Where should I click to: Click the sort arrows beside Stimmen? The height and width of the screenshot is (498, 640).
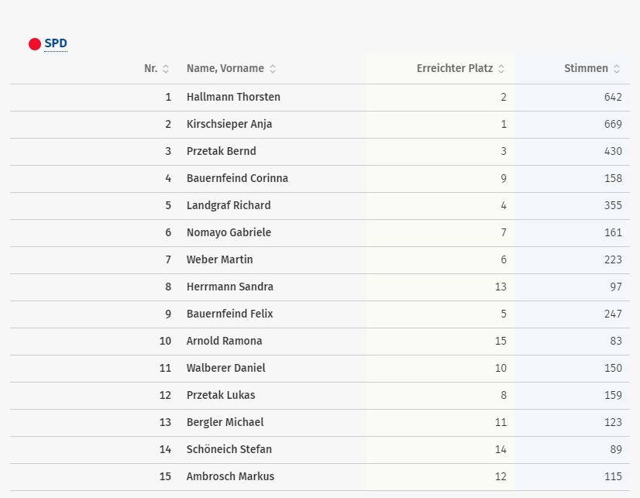point(617,68)
